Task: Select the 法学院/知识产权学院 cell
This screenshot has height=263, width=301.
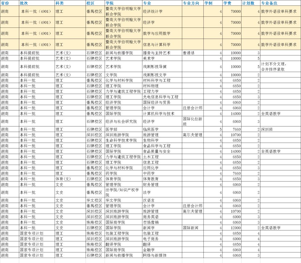Action: (123, 192)
